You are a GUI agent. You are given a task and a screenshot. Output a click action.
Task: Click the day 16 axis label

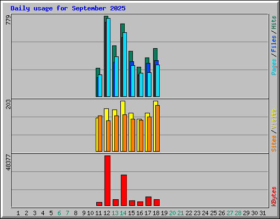pos(139,213)
